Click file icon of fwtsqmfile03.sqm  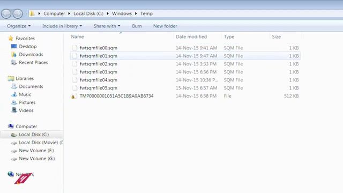[75, 72]
